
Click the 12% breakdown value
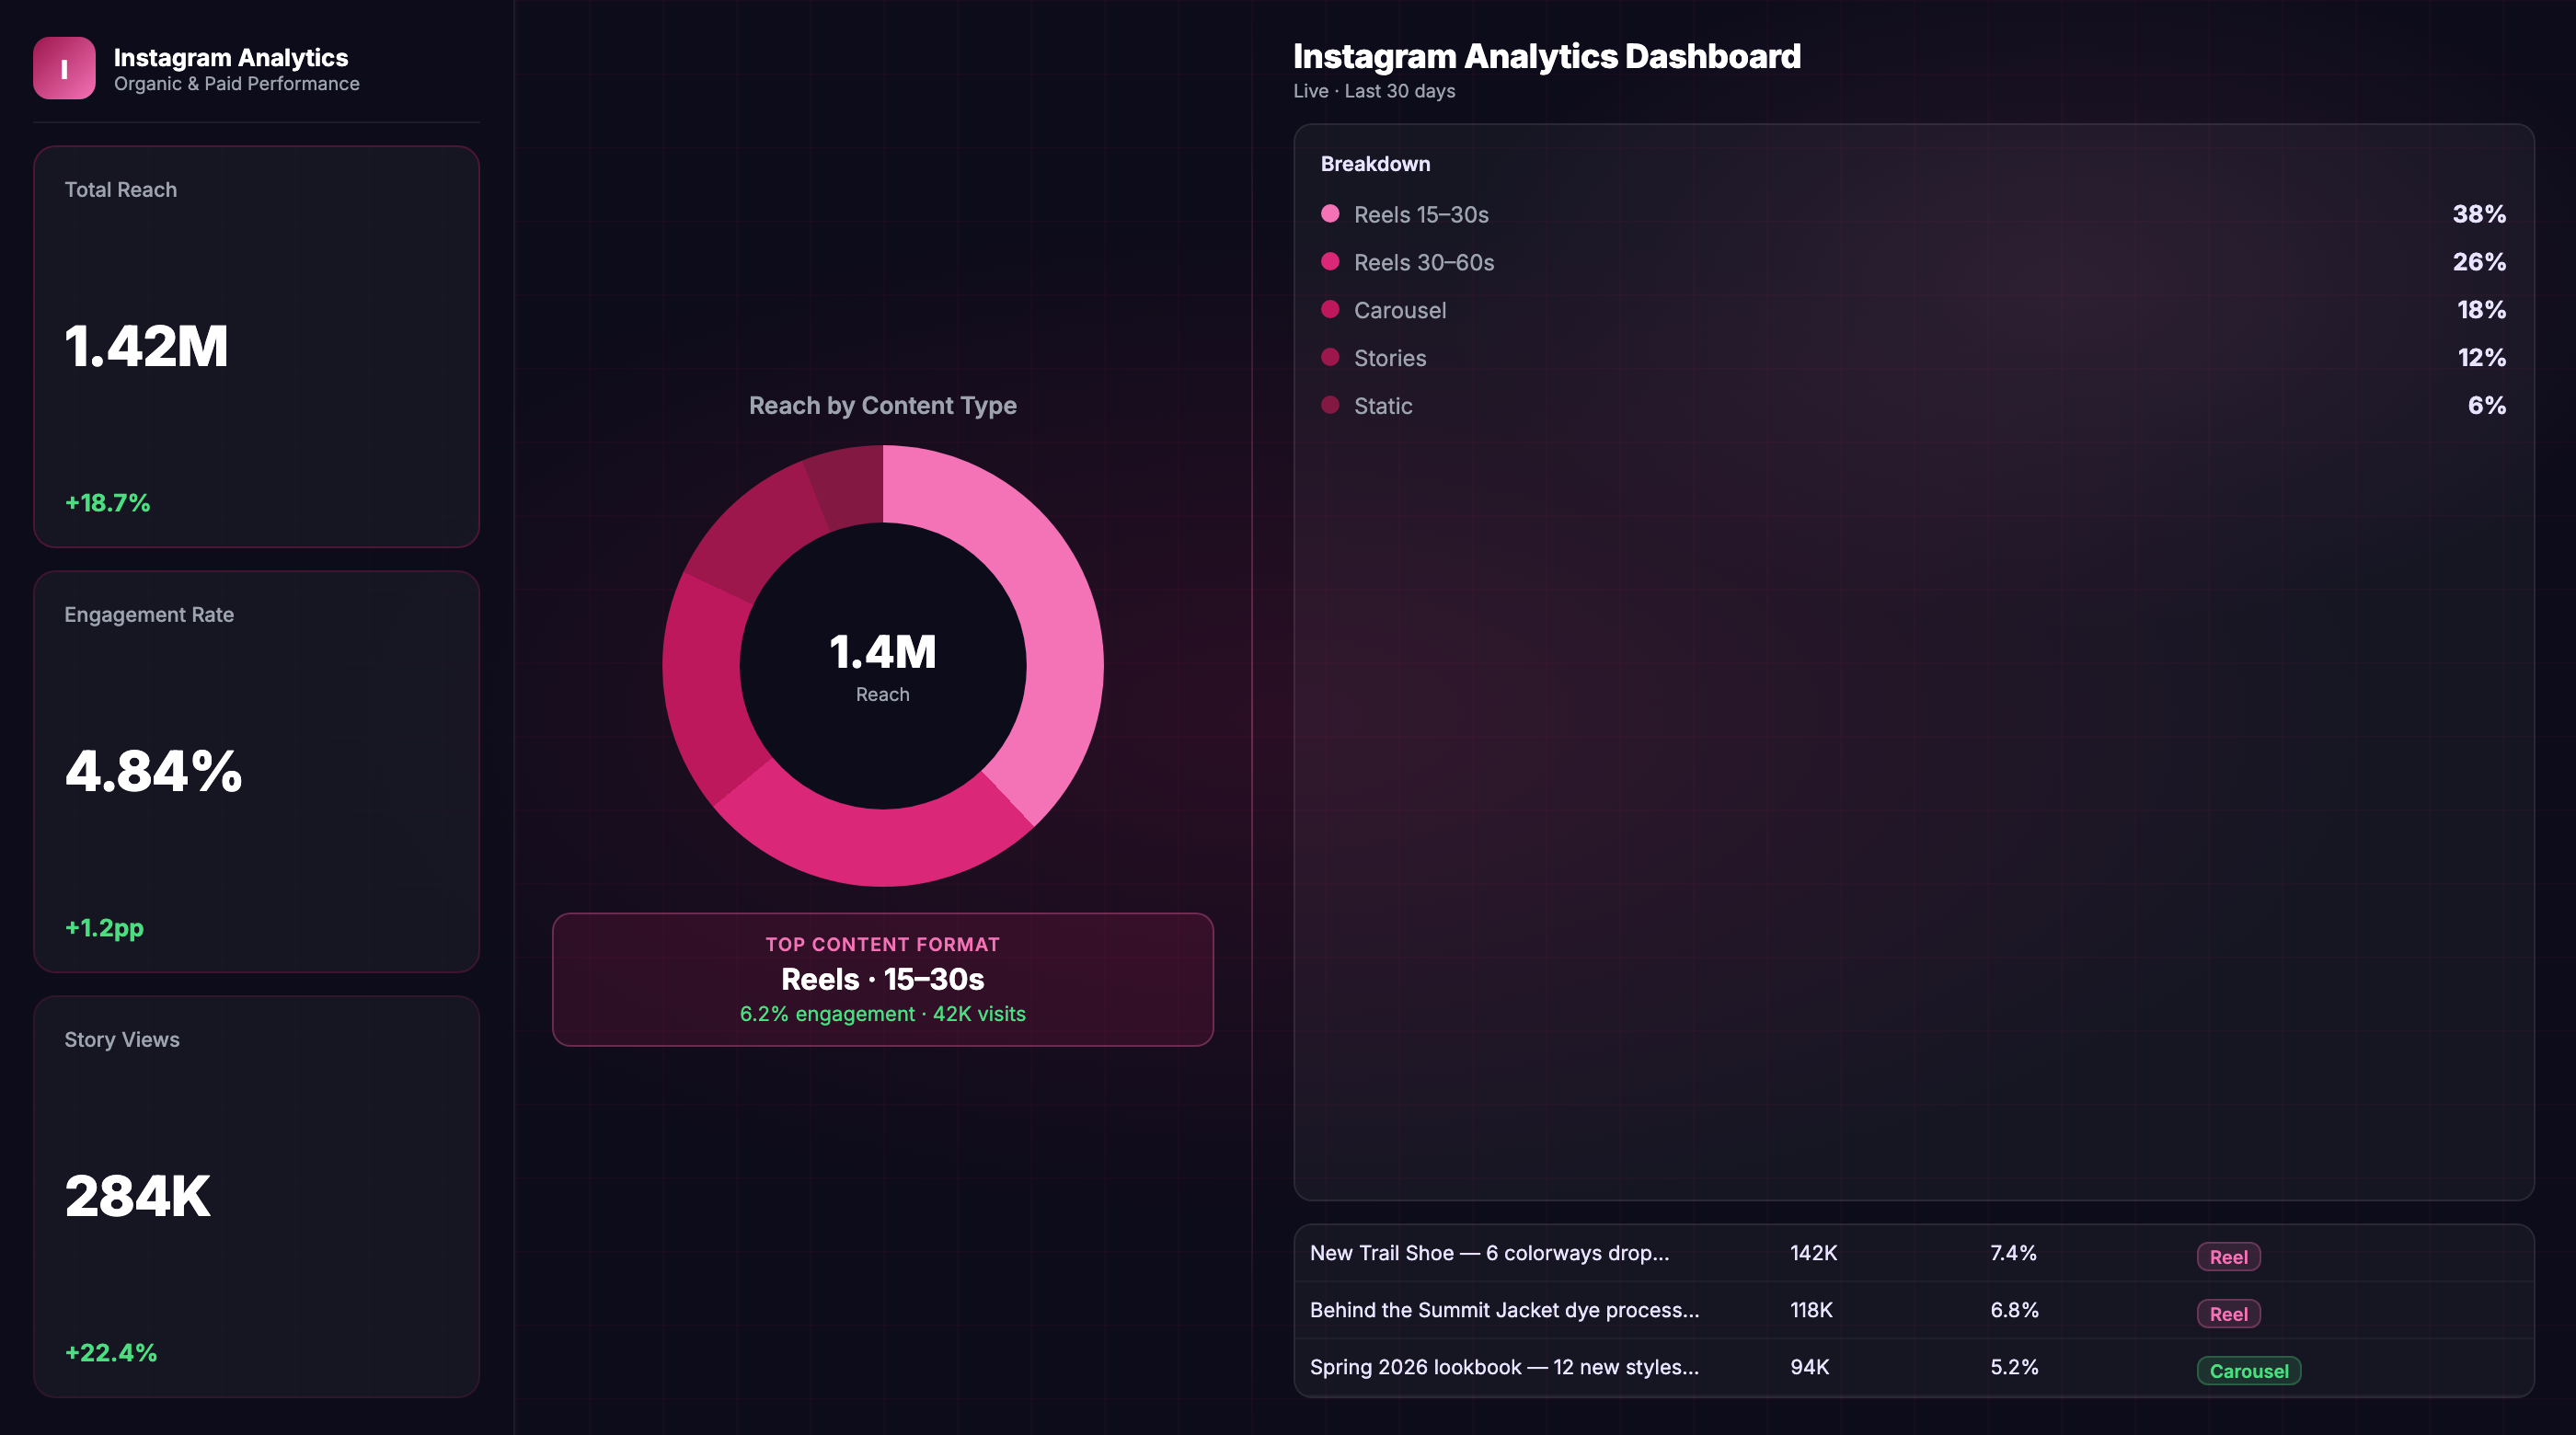click(2481, 358)
